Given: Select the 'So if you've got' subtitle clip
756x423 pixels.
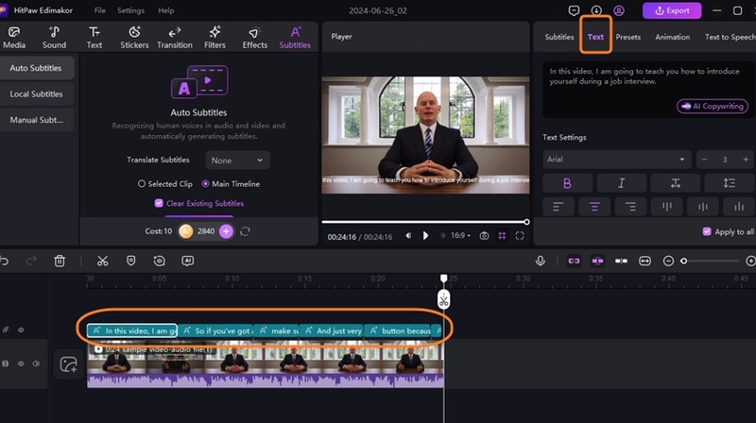Looking at the screenshot, I should tap(215, 330).
